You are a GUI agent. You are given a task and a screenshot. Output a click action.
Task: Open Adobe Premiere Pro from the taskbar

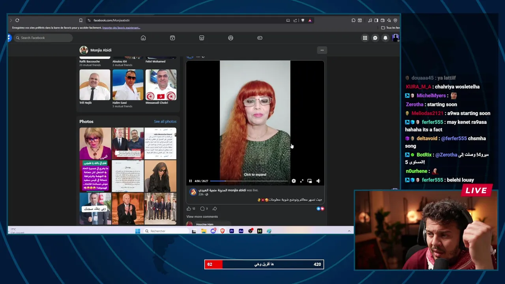click(232, 231)
